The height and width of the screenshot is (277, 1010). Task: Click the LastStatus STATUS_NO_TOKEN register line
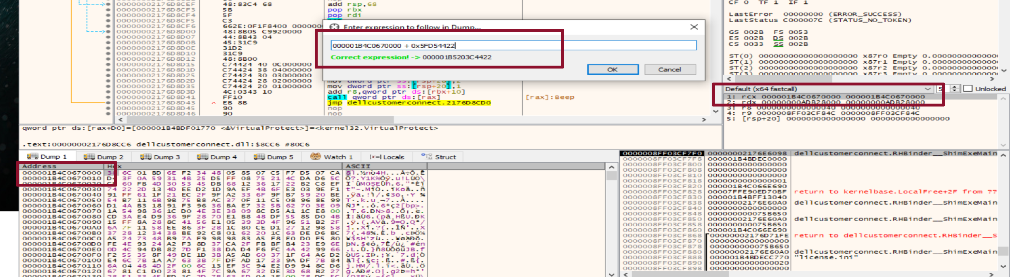[x=820, y=20]
